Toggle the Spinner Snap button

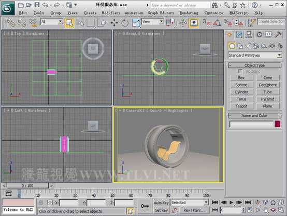239,23
